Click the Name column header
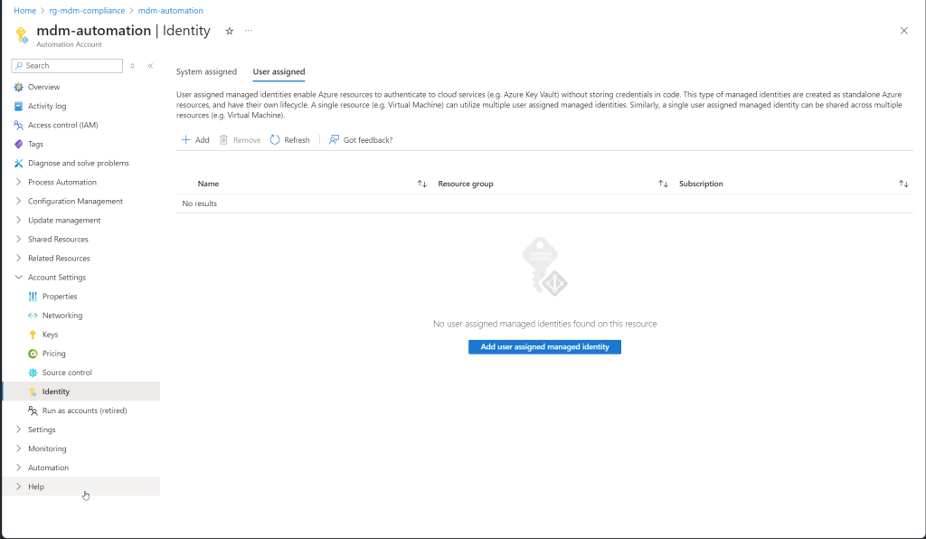The height and width of the screenshot is (539, 926). [208, 184]
